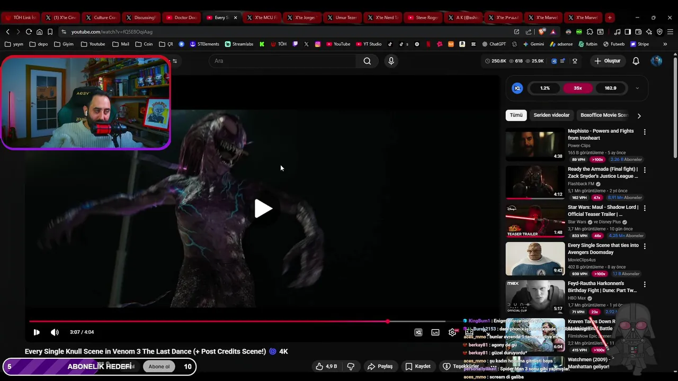Click the YouTube search field Ara
The height and width of the screenshot is (381, 678).
pos(283,61)
